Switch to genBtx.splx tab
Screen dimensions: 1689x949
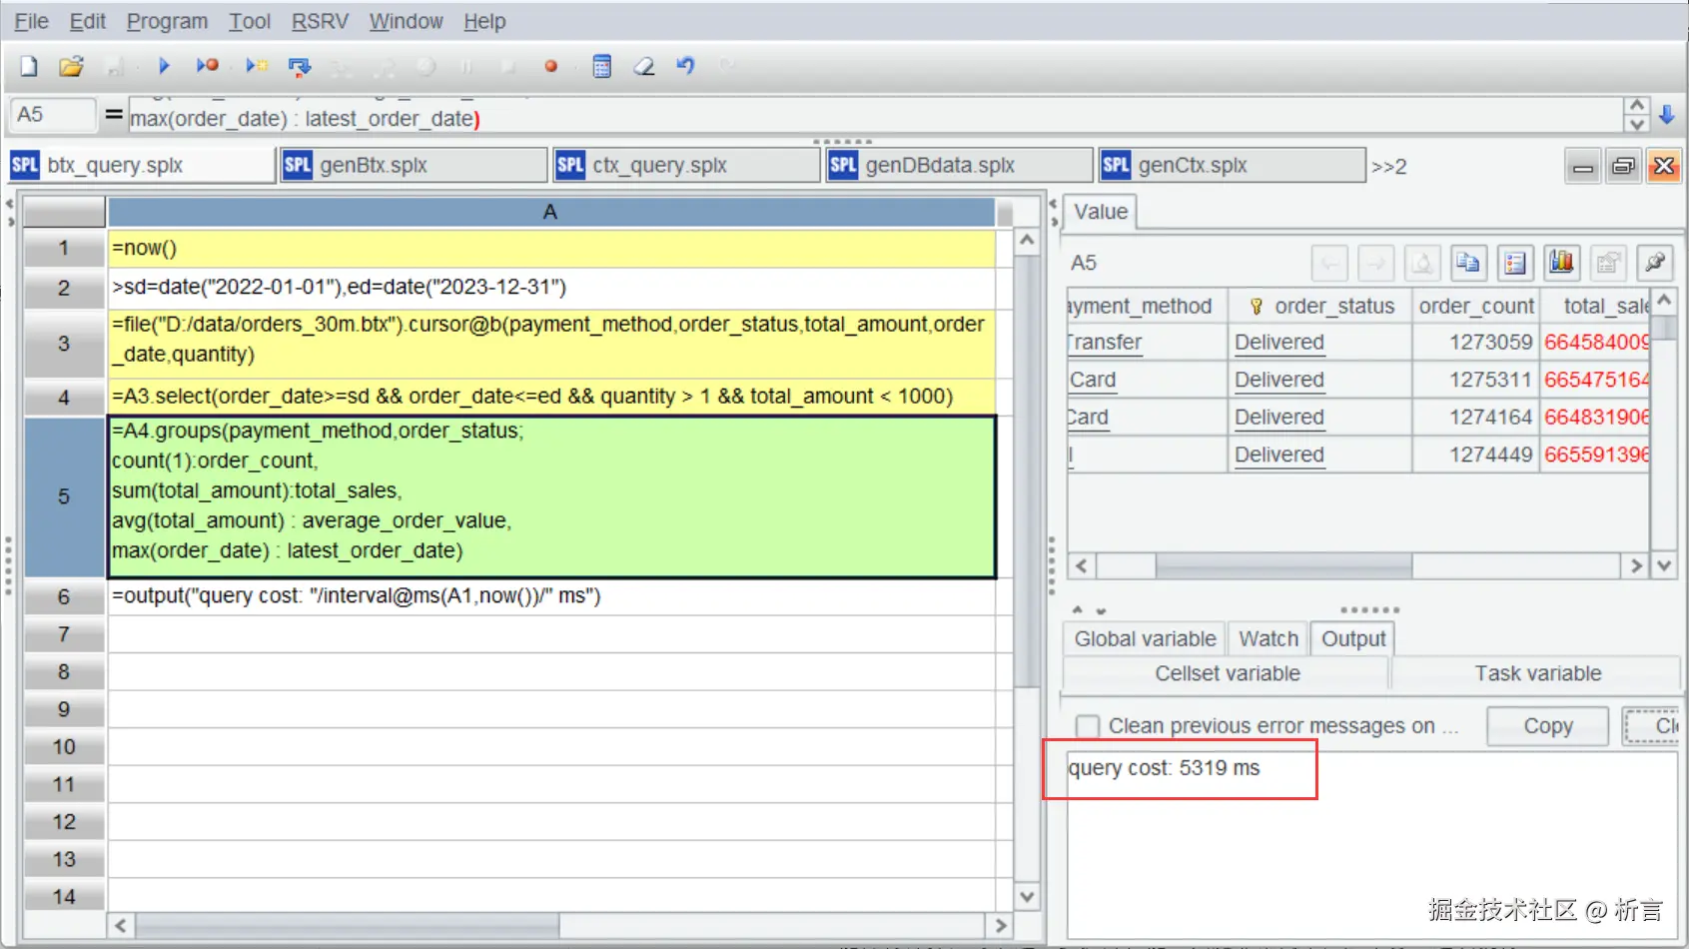pyautogui.click(x=414, y=166)
